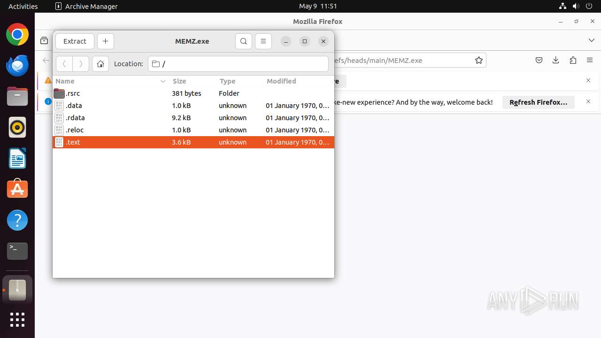The width and height of the screenshot is (601, 338).
Task: Minimize the Archive Manager window
Action: [286, 41]
